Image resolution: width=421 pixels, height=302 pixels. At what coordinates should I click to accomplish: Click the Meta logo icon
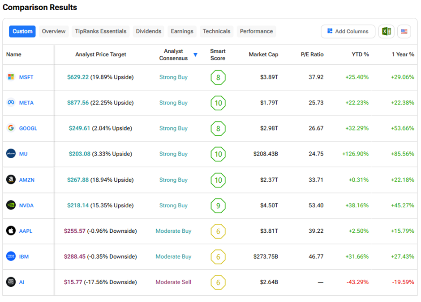click(x=11, y=102)
